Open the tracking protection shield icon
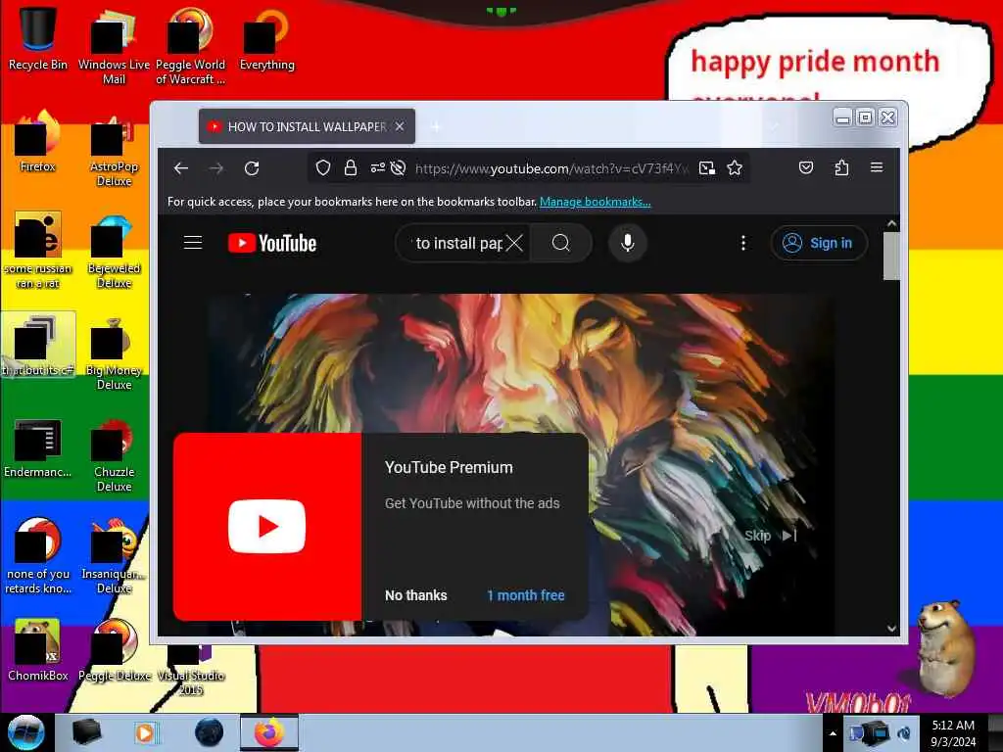1003x752 pixels. coord(323,168)
